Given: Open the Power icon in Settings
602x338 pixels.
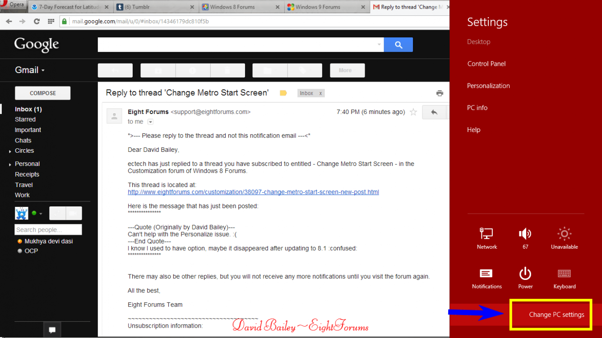Looking at the screenshot, I should click(525, 278).
